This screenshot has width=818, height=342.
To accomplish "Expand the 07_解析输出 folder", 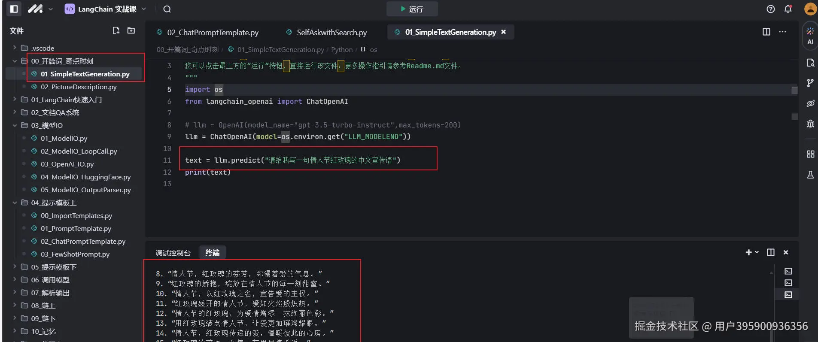I will (15, 293).
